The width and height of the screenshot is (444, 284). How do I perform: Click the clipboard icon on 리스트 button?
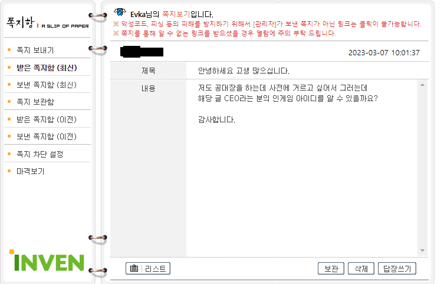click(x=134, y=269)
